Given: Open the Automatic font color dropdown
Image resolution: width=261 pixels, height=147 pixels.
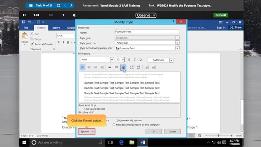Looking at the screenshot, I should [171, 60].
